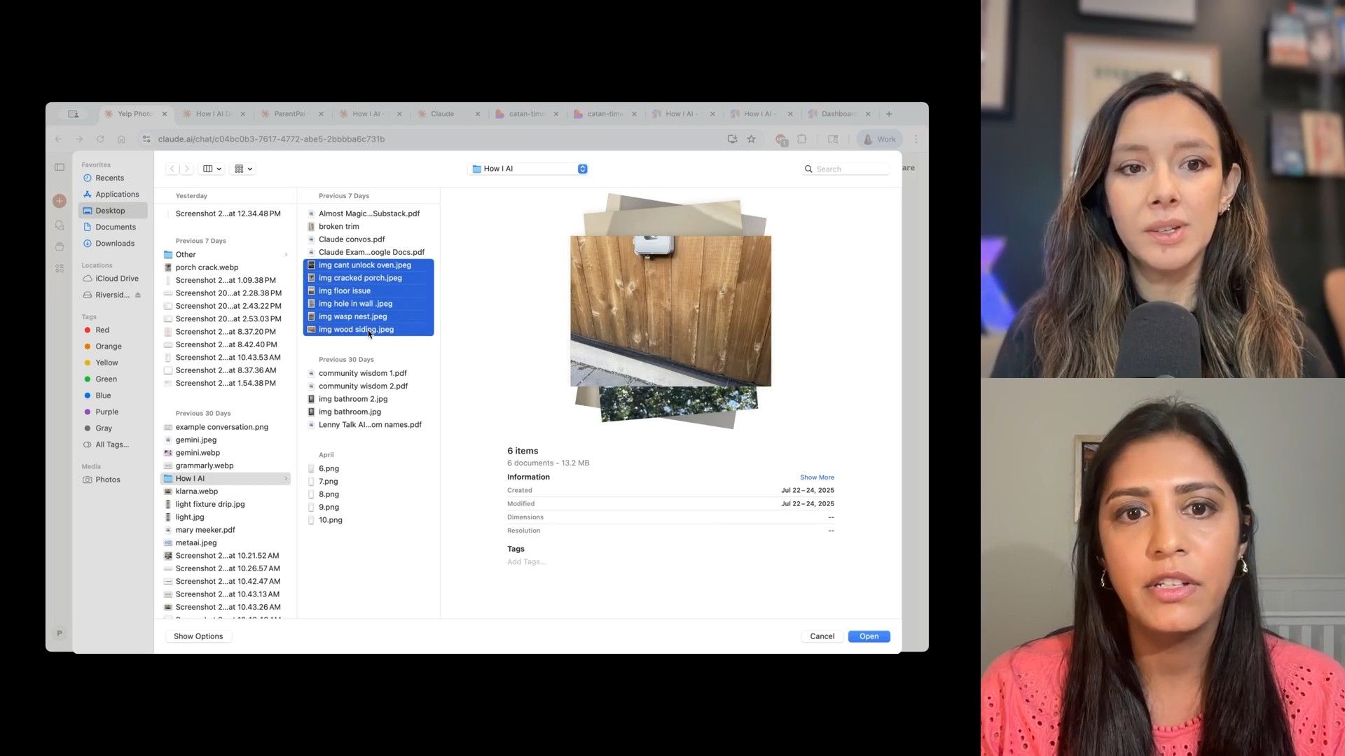Choose the Red tag
The image size is (1345, 756).
coord(102,330)
